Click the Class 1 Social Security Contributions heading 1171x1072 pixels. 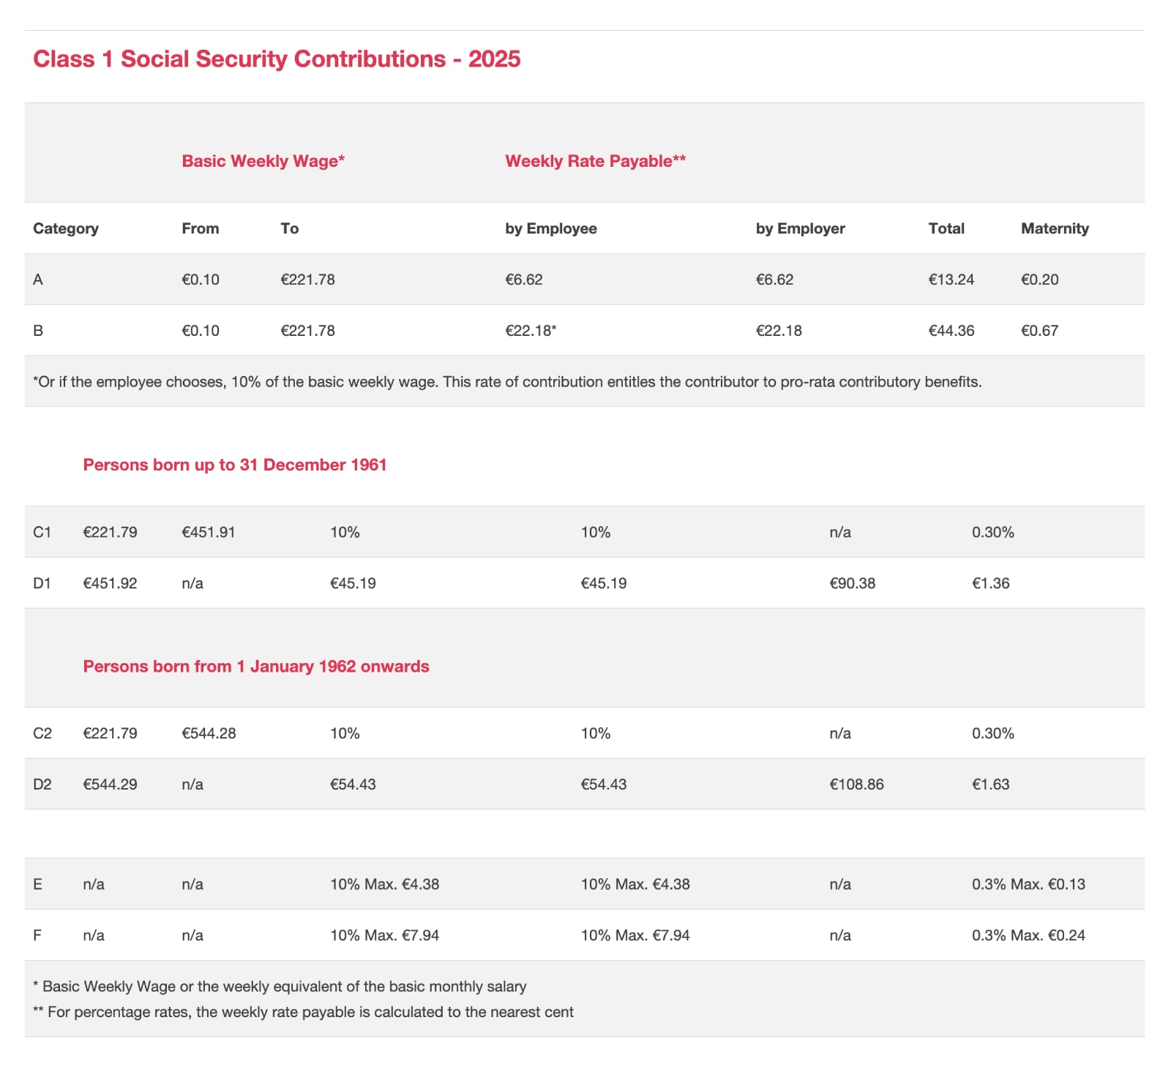tap(277, 59)
